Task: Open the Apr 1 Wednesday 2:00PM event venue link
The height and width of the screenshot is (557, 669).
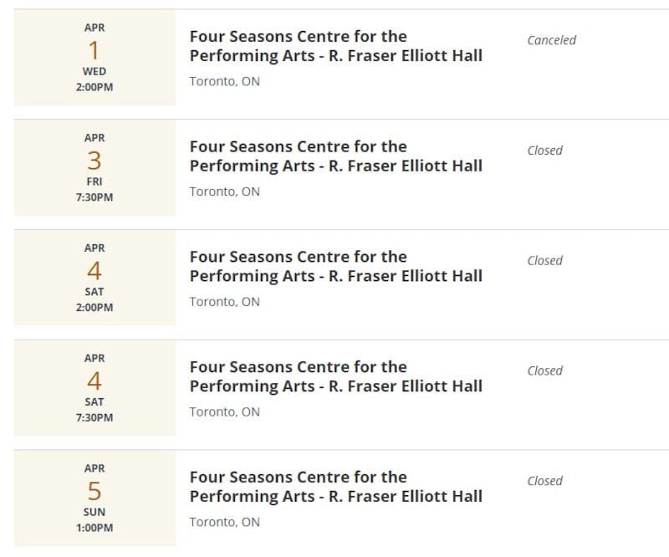Action: click(336, 46)
